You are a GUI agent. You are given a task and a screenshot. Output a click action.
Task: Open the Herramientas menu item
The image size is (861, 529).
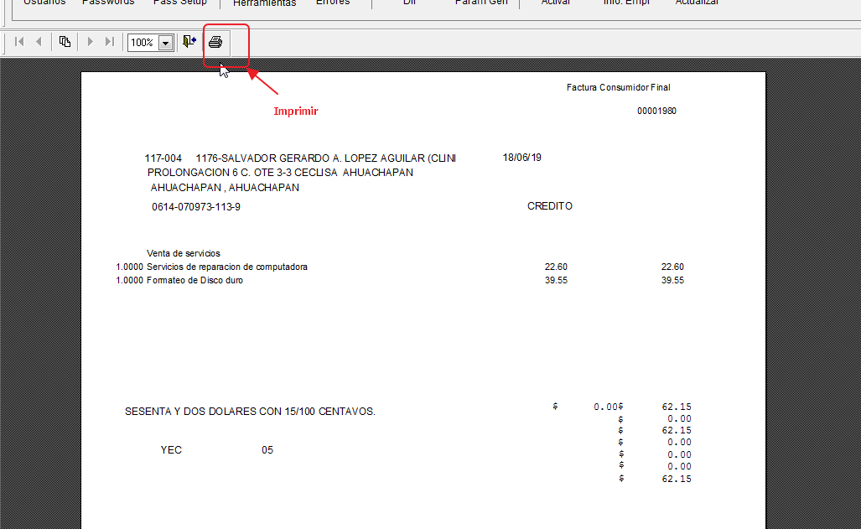(x=265, y=3)
